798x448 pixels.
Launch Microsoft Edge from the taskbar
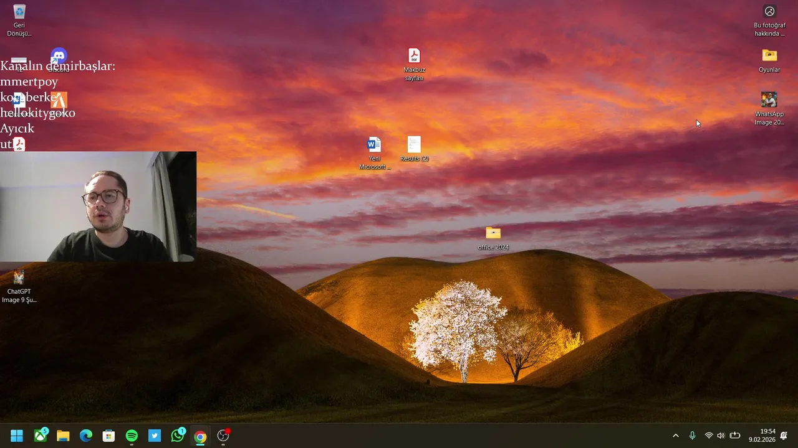pos(86,436)
